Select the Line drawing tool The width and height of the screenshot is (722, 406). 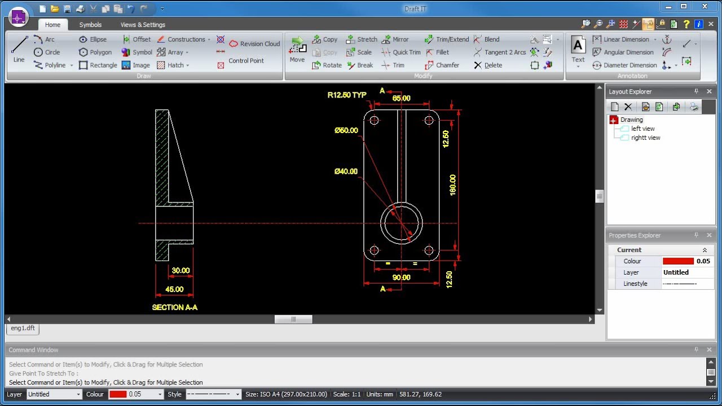pos(19,49)
